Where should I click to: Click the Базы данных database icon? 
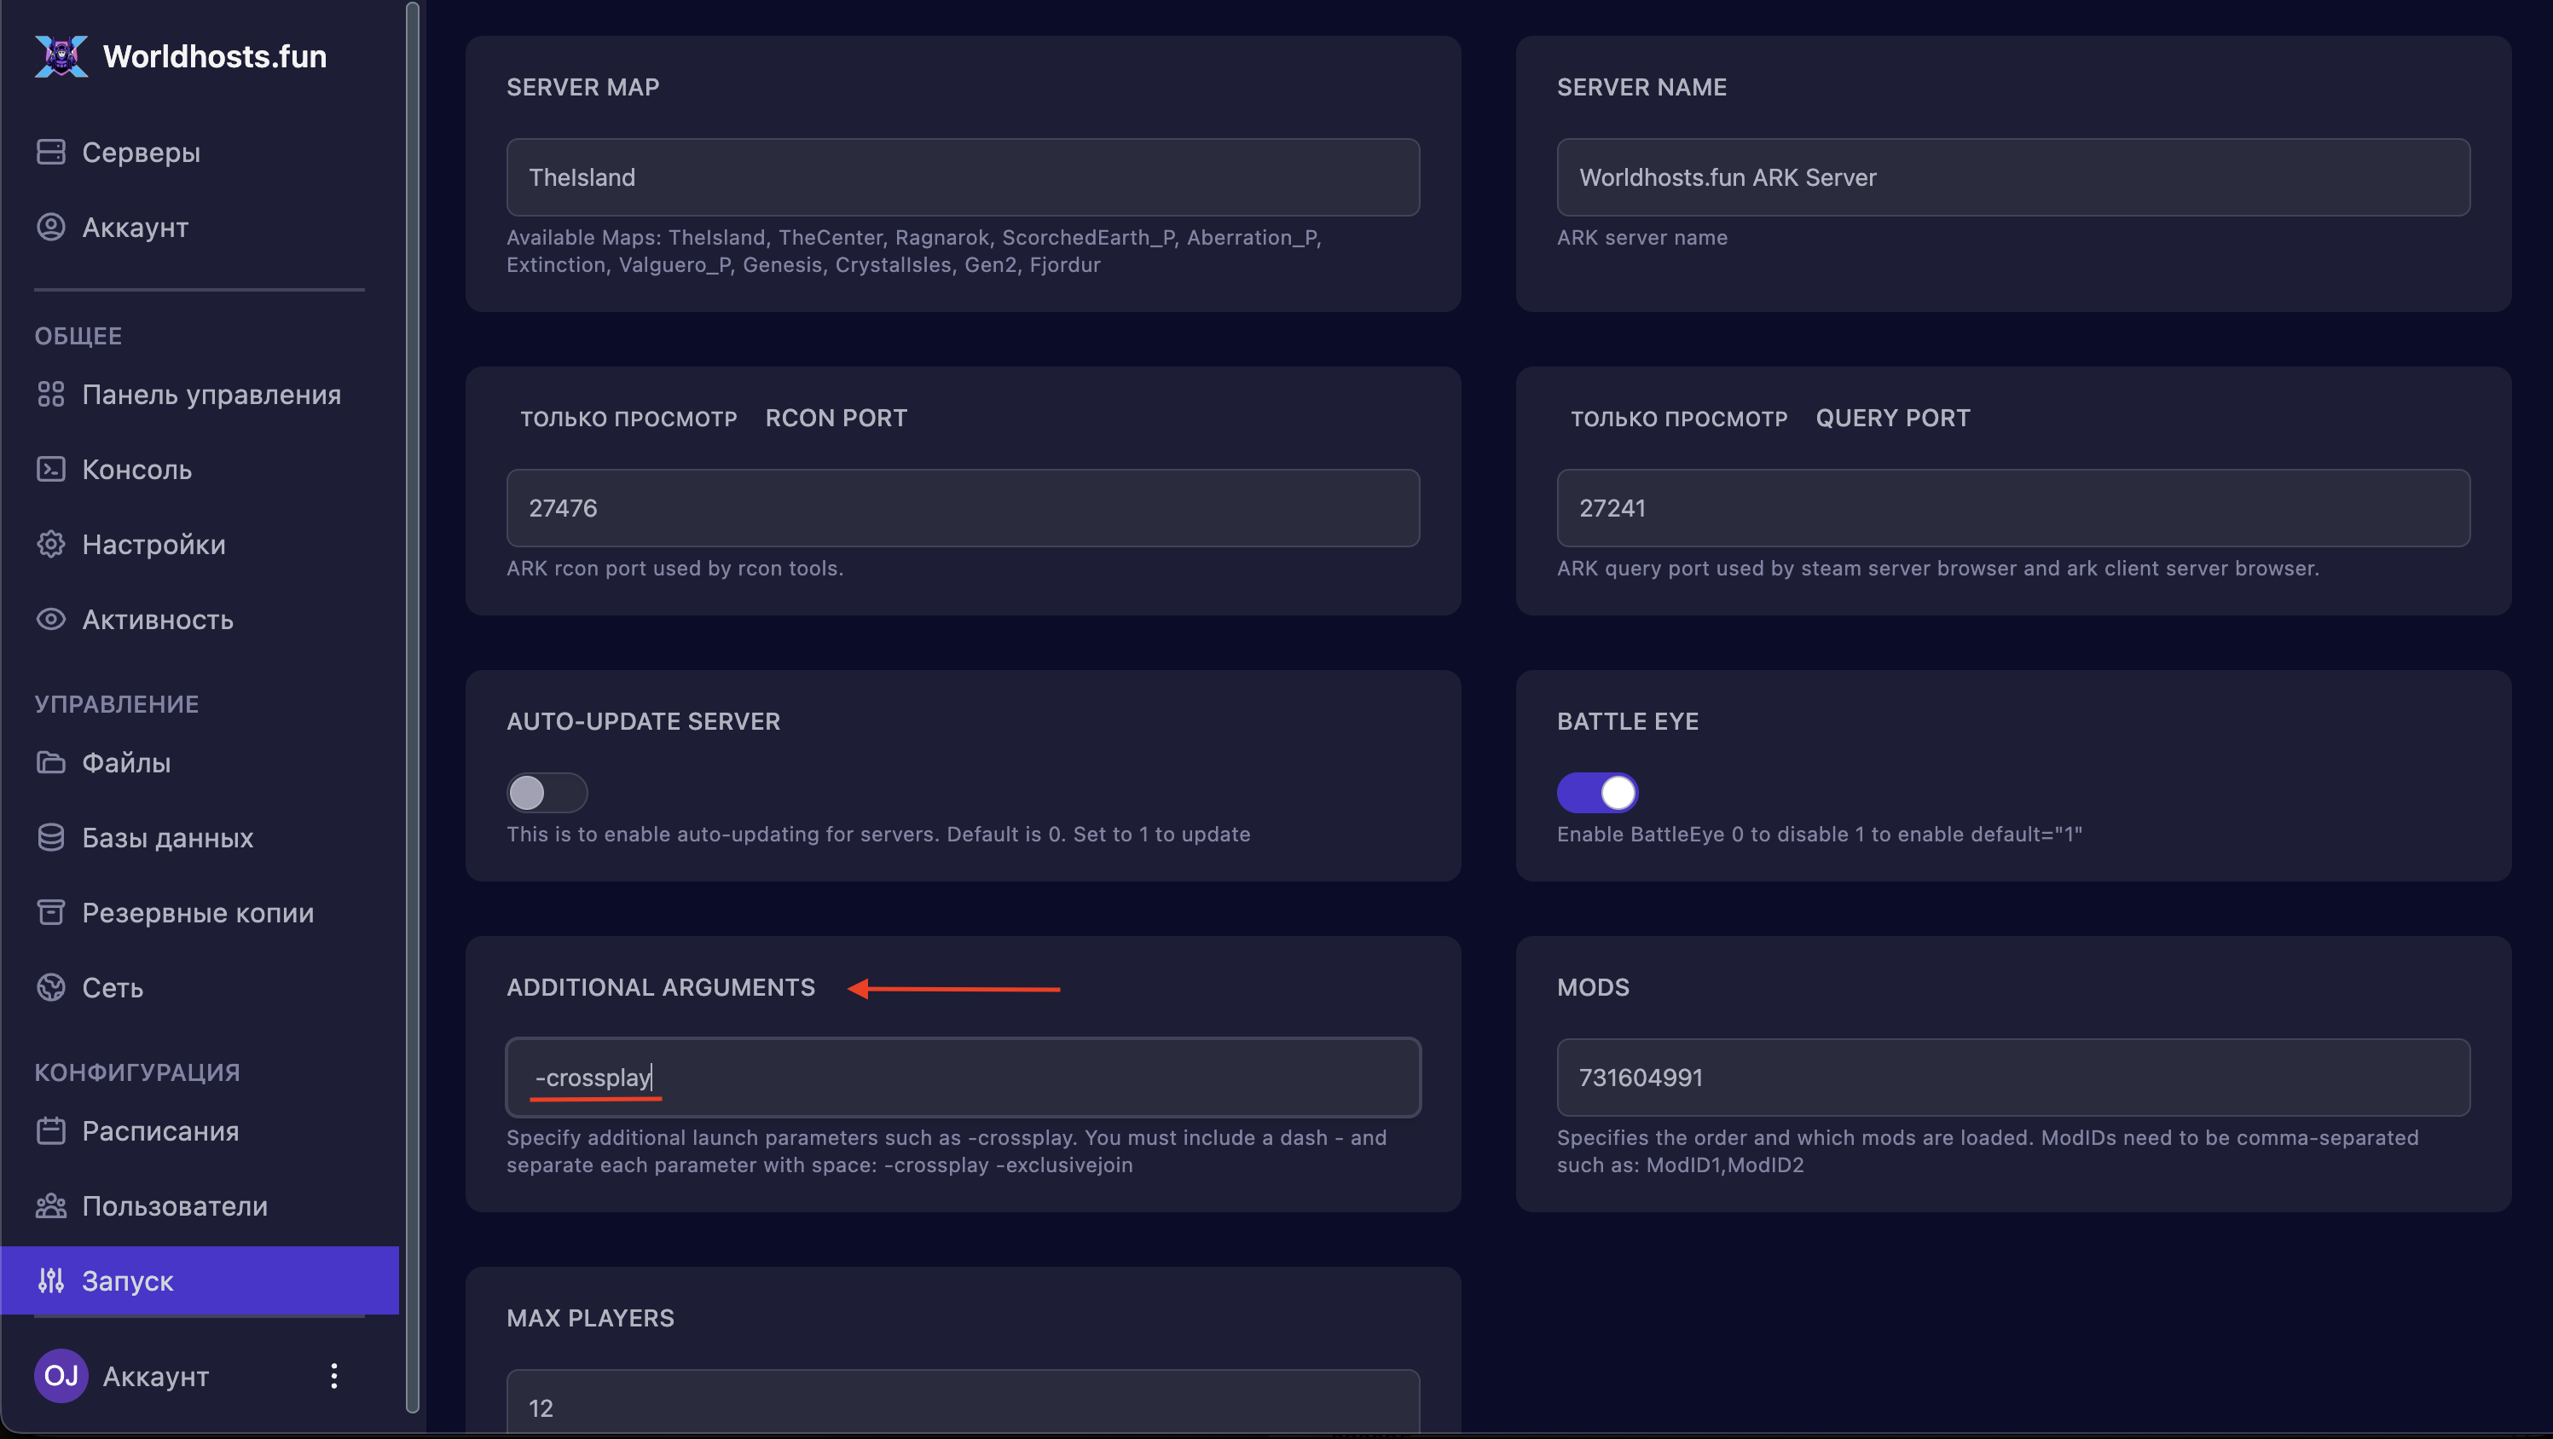point(50,837)
